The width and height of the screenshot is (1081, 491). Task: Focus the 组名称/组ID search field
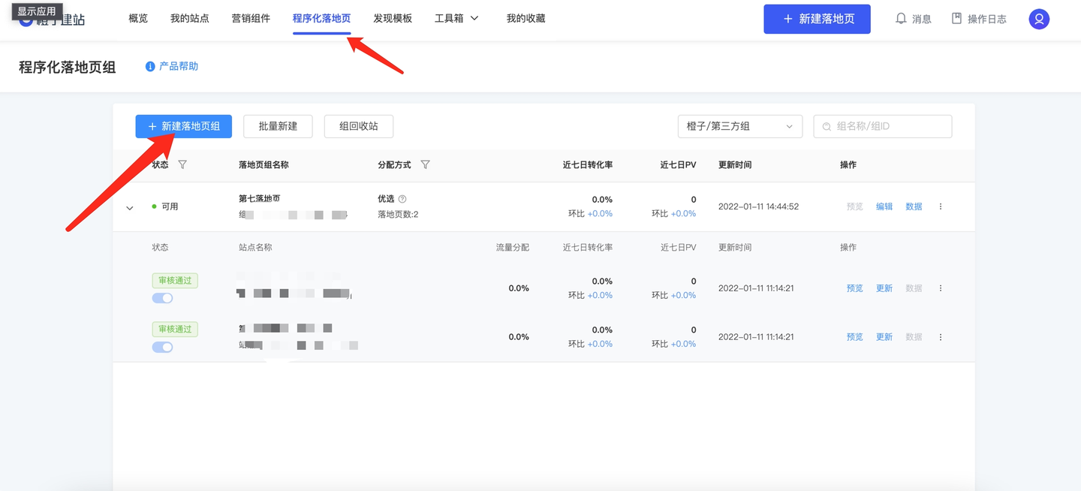(883, 126)
